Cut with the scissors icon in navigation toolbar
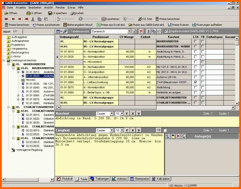The width and height of the screenshot is (241, 189). coord(33,19)
